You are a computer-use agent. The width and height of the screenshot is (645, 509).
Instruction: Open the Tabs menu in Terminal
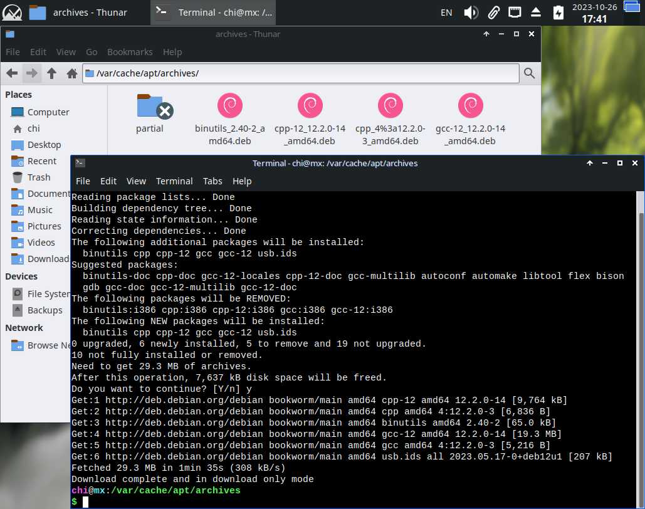(x=212, y=181)
